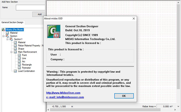This screenshot has height=112, width=181.
Task: Click the Shape item icon
Action: 15,49
